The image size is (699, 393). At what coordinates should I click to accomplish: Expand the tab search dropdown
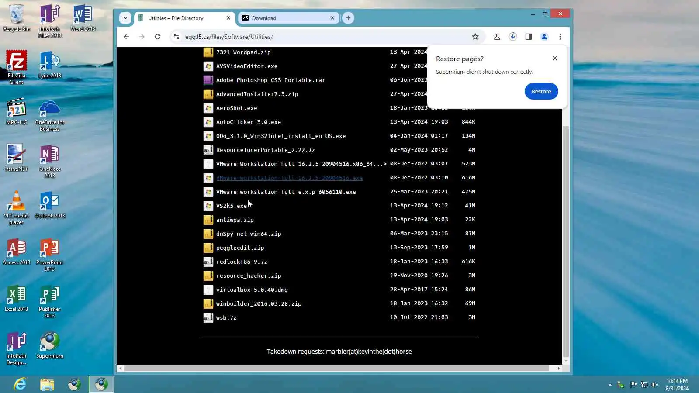125,18
